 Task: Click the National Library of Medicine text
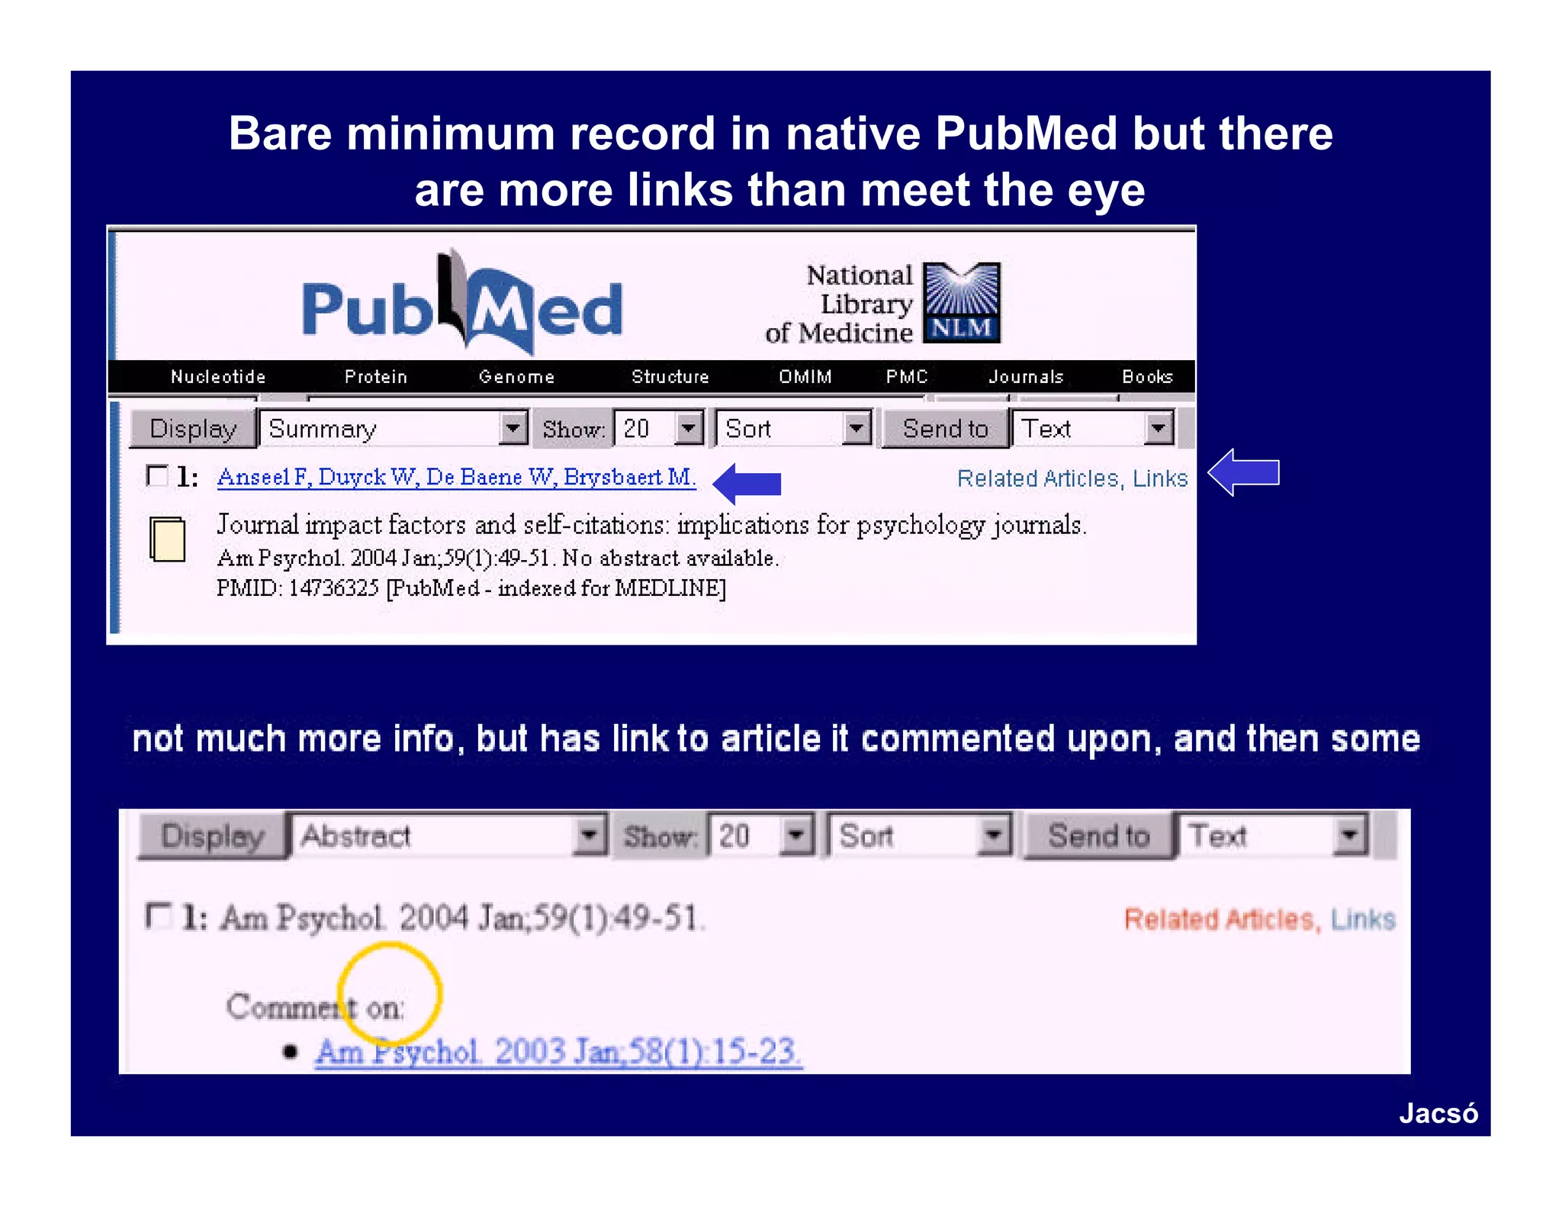pyautogui.click(x=839, y=304)
